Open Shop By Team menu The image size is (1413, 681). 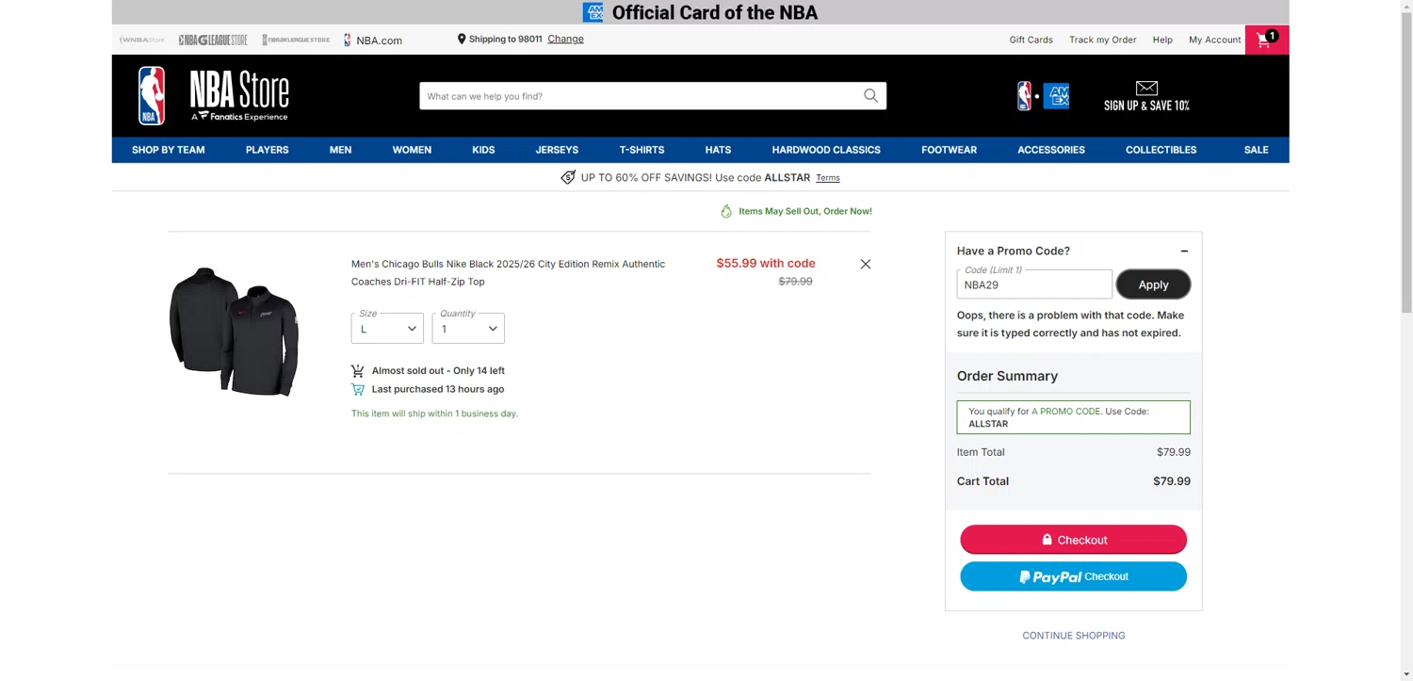click(169, 150)
